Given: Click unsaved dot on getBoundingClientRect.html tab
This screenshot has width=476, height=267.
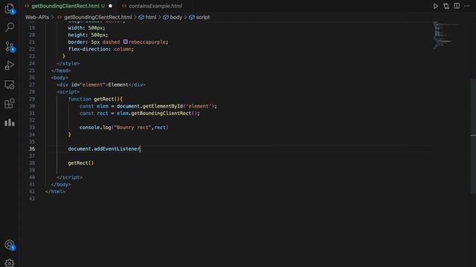Looking at the screenshot, I should click(111, 6).
